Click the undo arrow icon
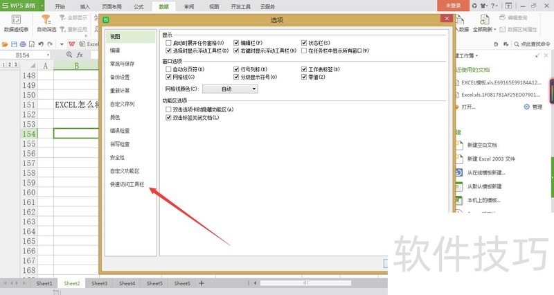This screenshot has width=554, height=295. 41,44
